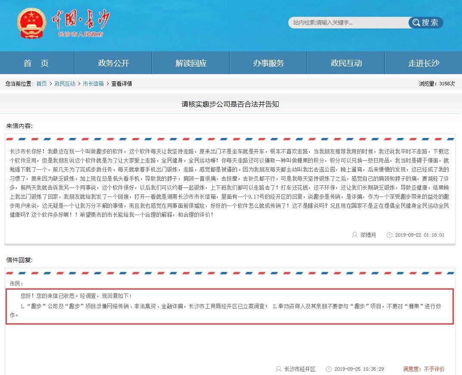
Task: Click the 搜索 search button
Action: click(x=426, y=23)
